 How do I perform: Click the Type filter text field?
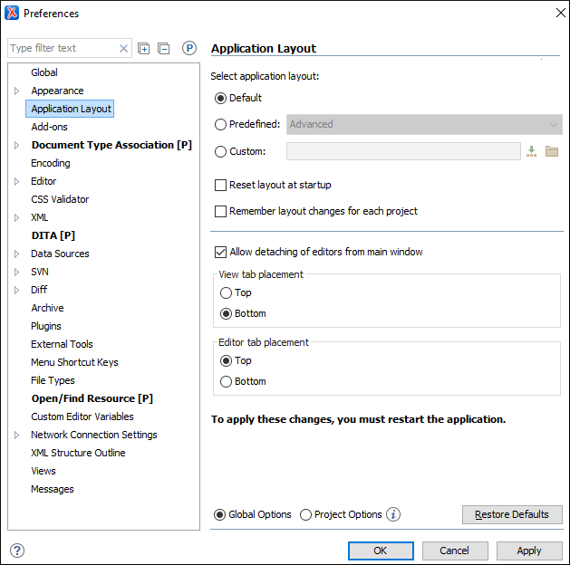pyautogui.click(x=62, y=48)
